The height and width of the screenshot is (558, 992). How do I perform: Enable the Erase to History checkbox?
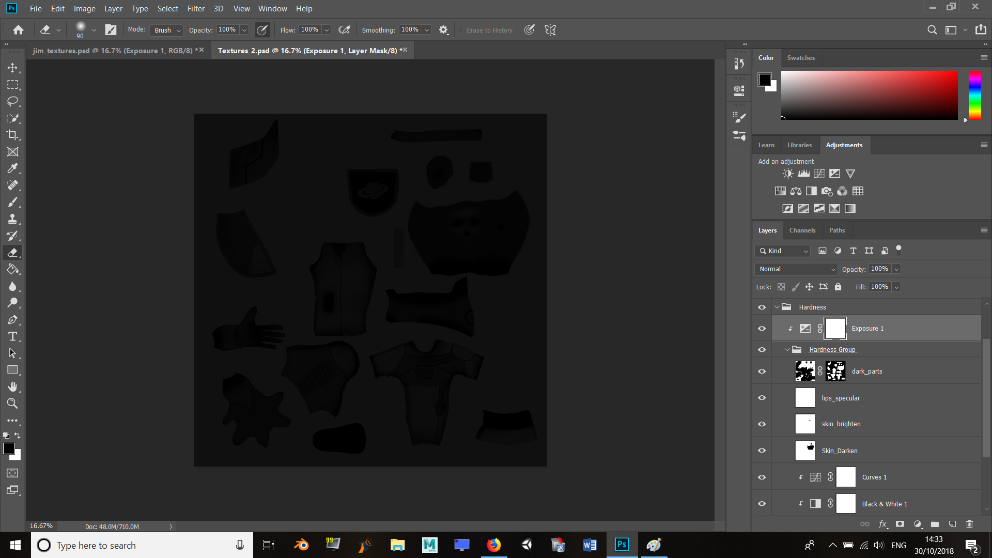tap(460, 30)
